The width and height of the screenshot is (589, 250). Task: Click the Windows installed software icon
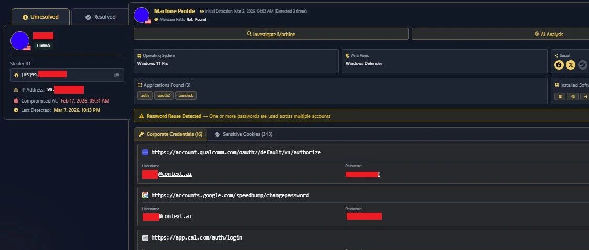(x=560, y=97)
